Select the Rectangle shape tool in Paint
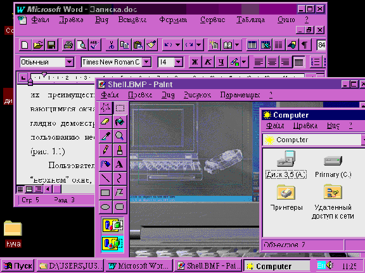Image resolution: width=365 pixels, height=273 pixels. point(105,193)
